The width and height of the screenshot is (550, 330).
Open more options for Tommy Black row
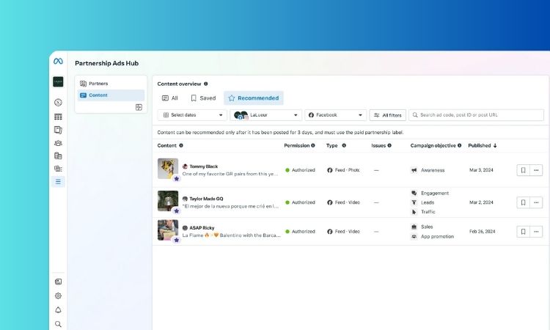tap(536, 170)
